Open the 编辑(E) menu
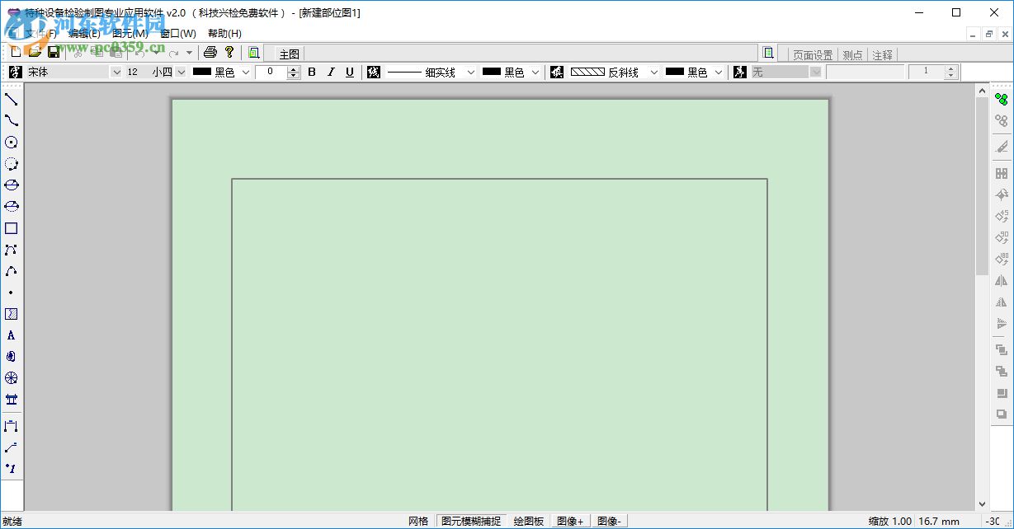The image size is (1014, 529). (x=84, y=33)
